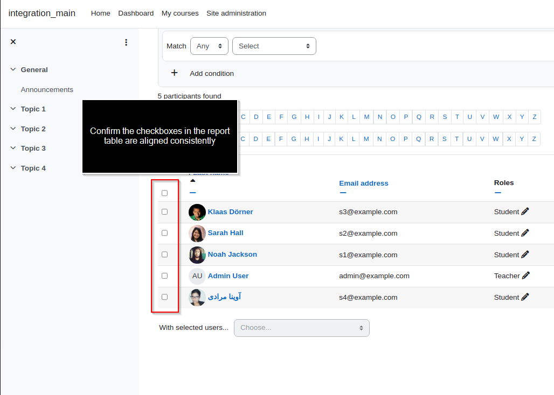Open the Match Any dropdown
Viewport: 554px width, 395px height.
(209, 46)
